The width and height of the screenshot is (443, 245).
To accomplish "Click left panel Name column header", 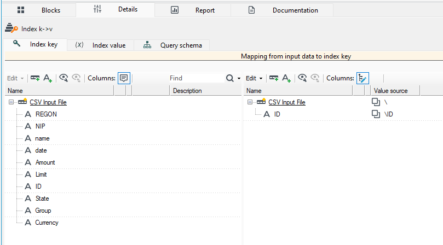I will [59, 91].
